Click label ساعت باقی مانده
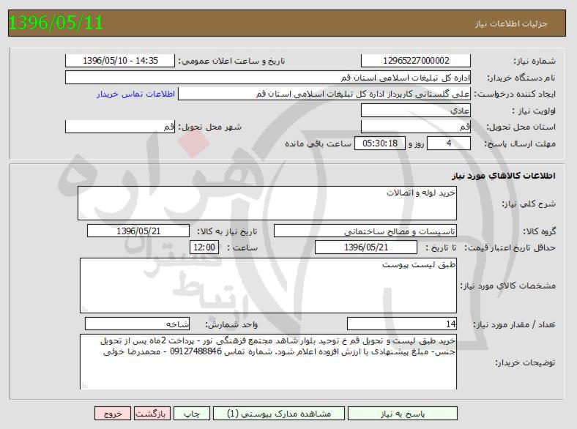577x429 pixels. click(318, 143)
